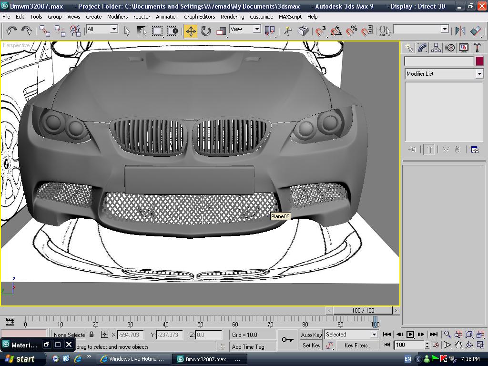Image resolution: width=488 pixels, height=366 pixels.
Task: Switch to the Create command panel tab
Action: point(408,48)
